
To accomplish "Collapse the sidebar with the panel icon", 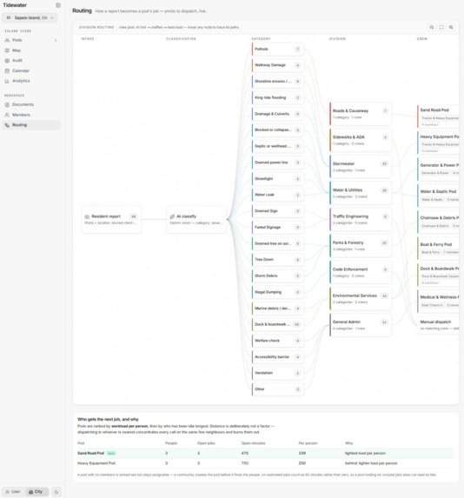I will [58, 5].
